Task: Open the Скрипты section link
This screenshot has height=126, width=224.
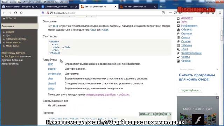Action: 187,34
